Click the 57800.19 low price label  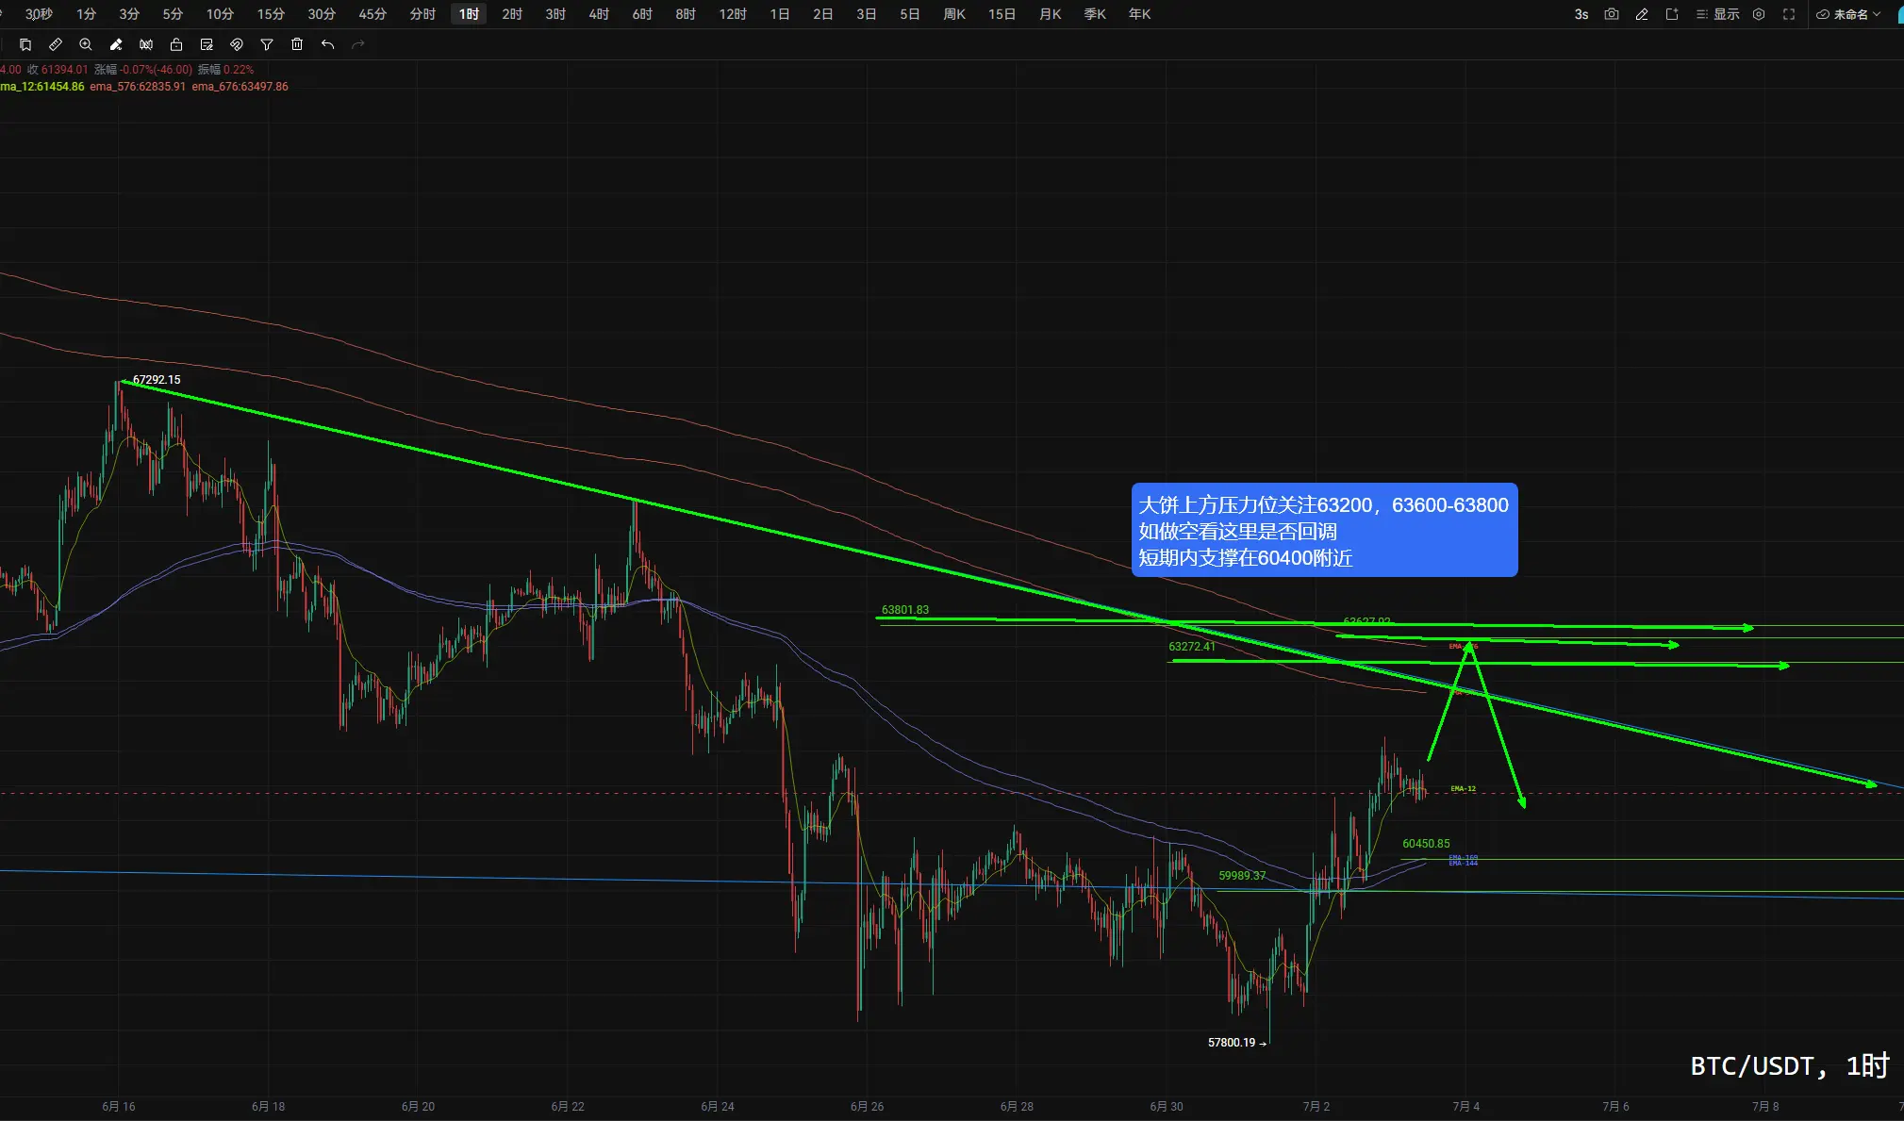coord(1233,1043)
